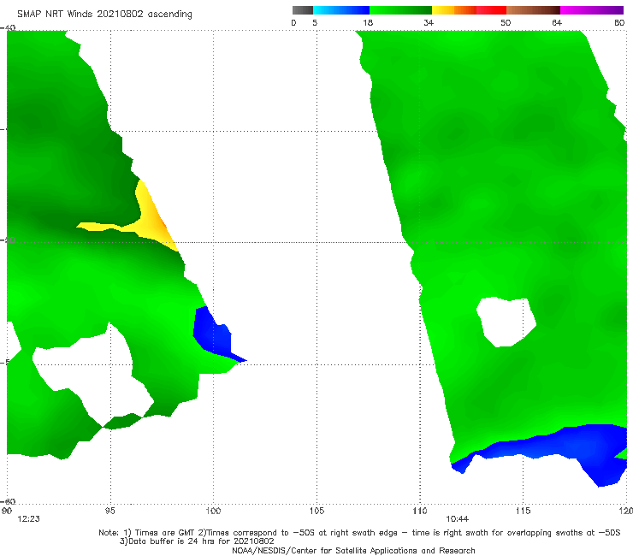Click the longitude axis label '105'
Viewport: 633px width, 556px height.
316,511
